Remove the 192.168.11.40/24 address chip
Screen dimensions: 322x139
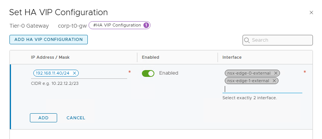click(75, 73)
